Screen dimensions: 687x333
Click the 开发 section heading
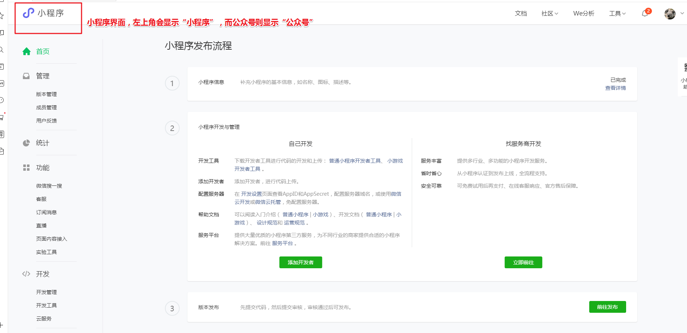pos(43,274)
